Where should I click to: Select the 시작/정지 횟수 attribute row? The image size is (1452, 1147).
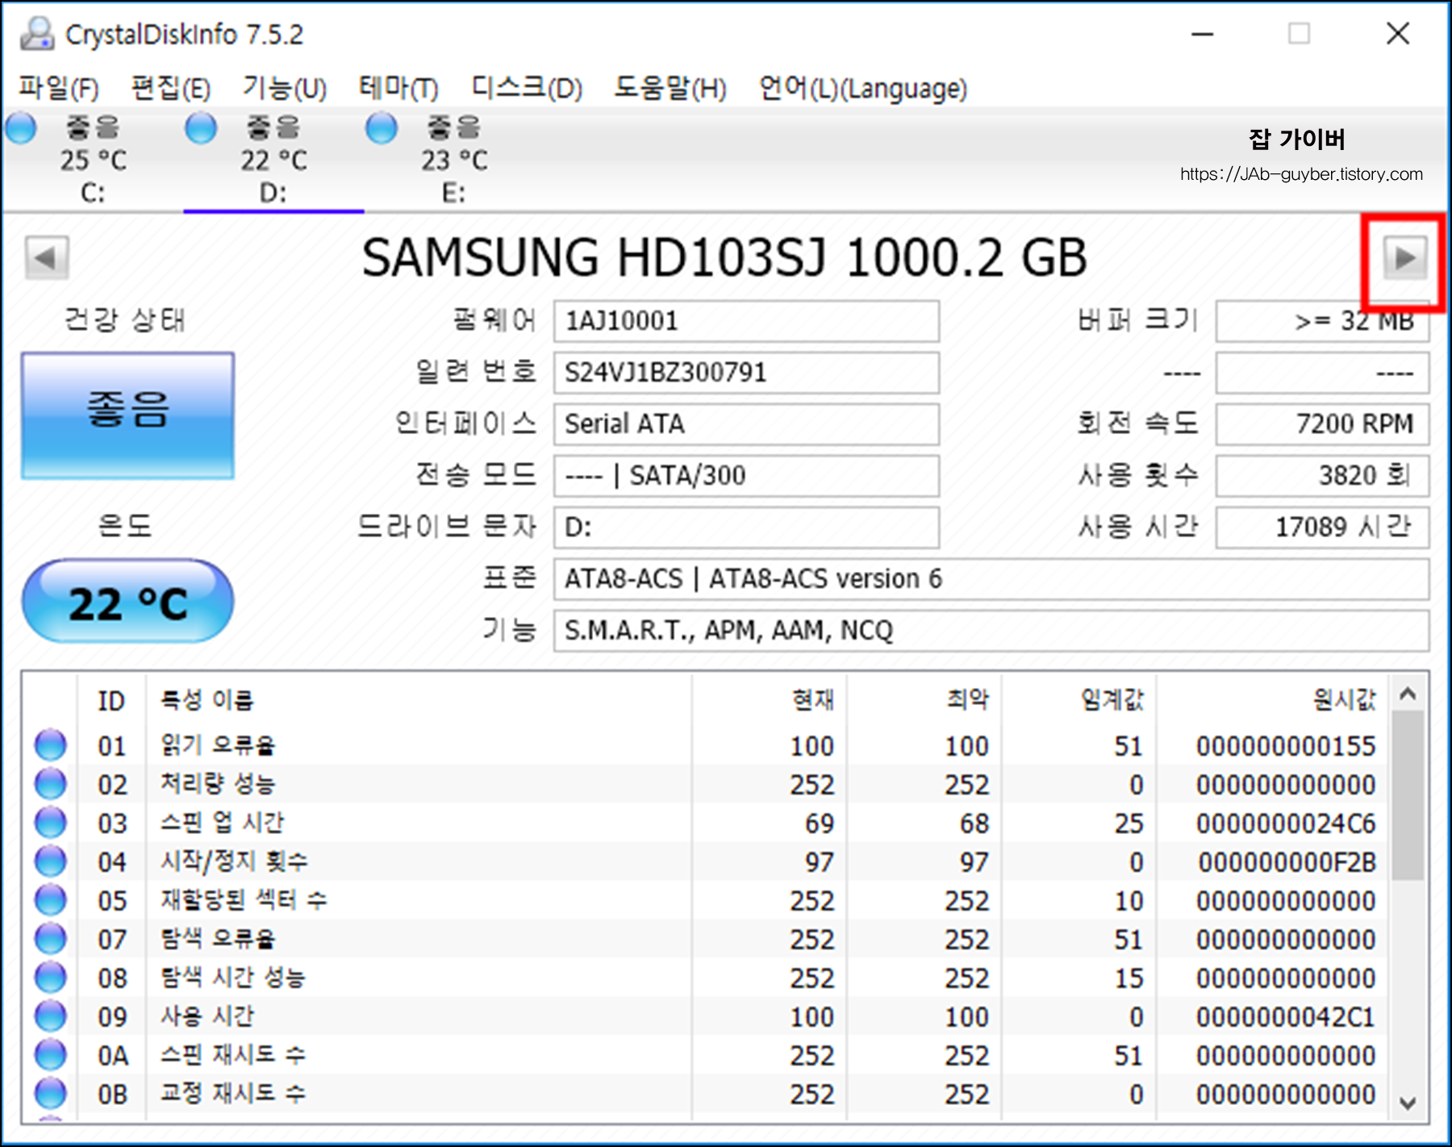[x=706, y=861]
